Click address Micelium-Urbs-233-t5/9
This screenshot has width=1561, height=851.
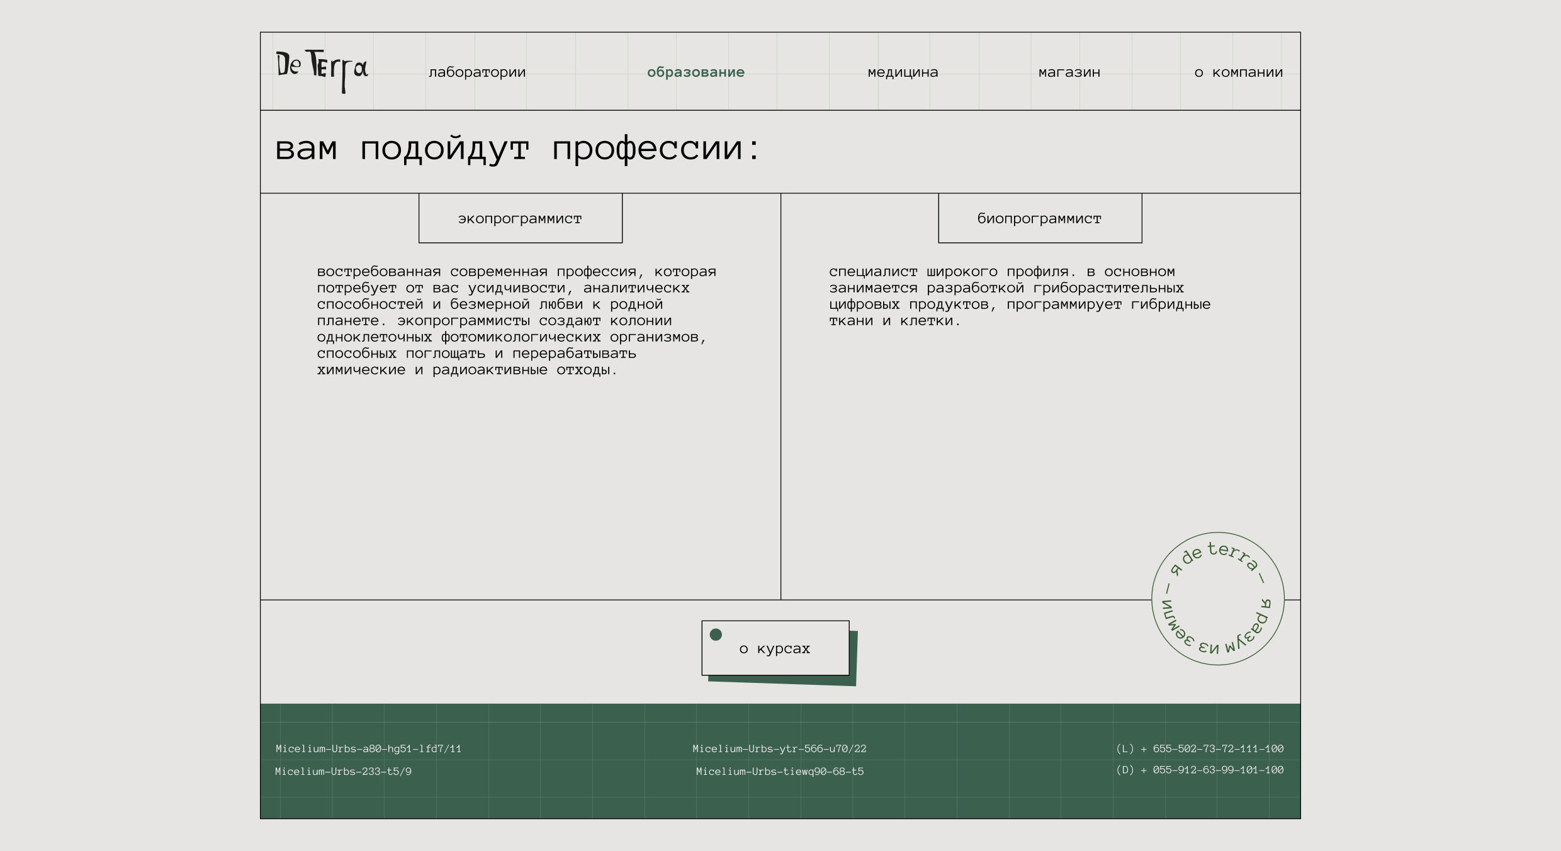pos(343,771)
